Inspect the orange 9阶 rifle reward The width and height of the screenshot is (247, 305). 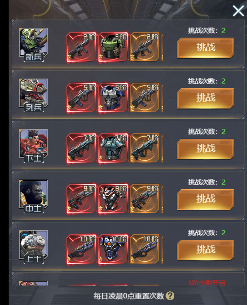[145, 199]
